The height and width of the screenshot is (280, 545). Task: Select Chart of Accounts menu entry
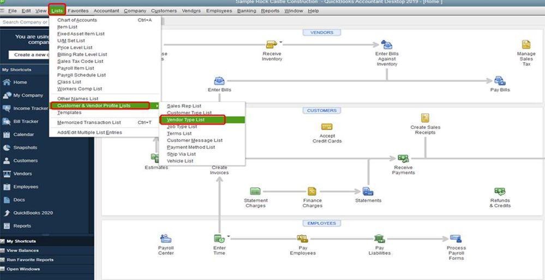click(104, 20)
